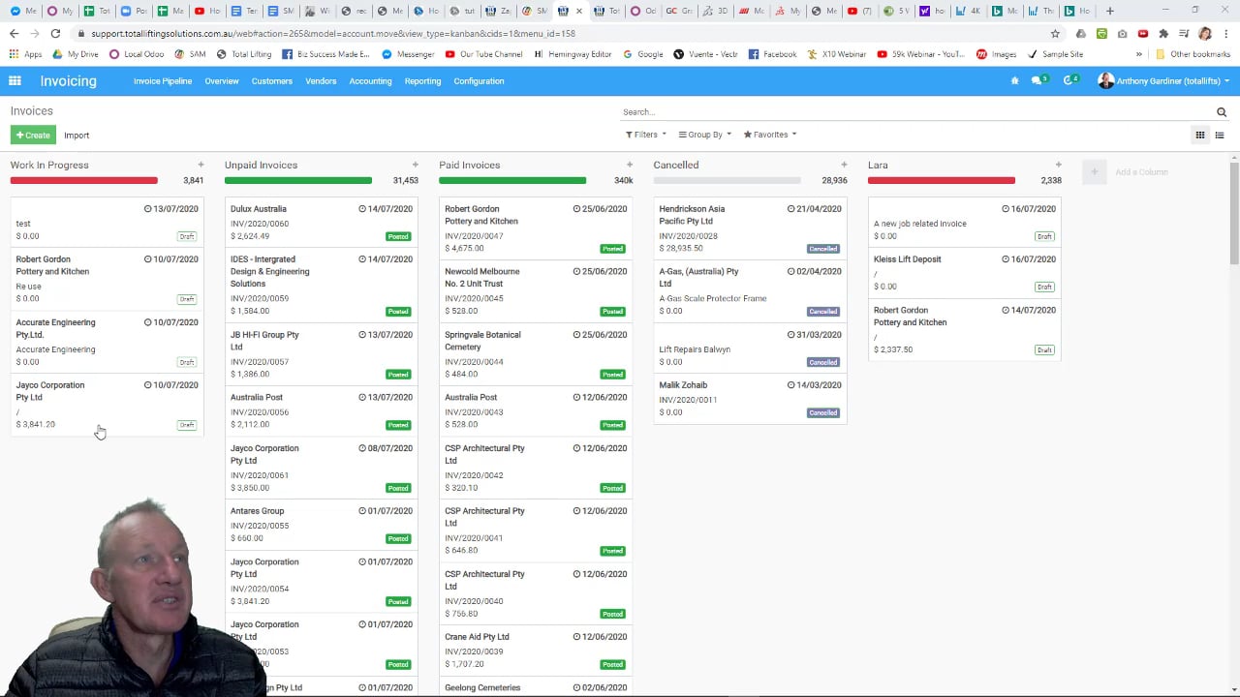Open the Malik Zohaib cancelled card
1240x697 pixels.
point(750,399)
